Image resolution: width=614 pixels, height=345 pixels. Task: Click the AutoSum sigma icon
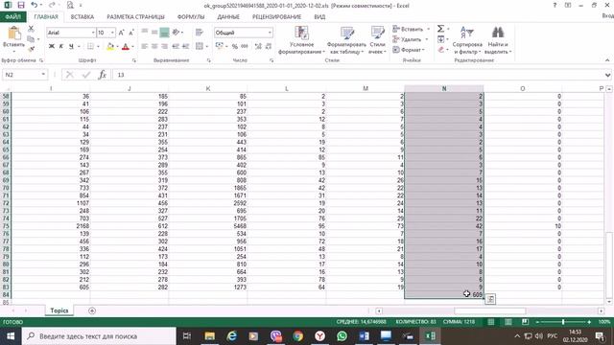click(440, 29)
